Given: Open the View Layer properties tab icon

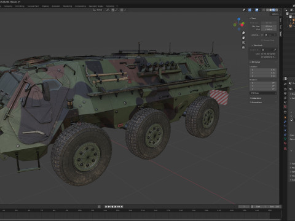Looking at the screenshot, I should coord(285,98).
